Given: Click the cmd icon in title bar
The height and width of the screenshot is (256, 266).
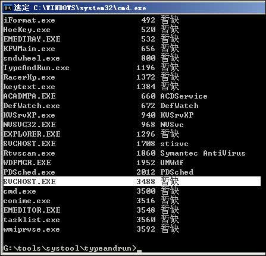Looking at the screenshot, I should [8, 8].
